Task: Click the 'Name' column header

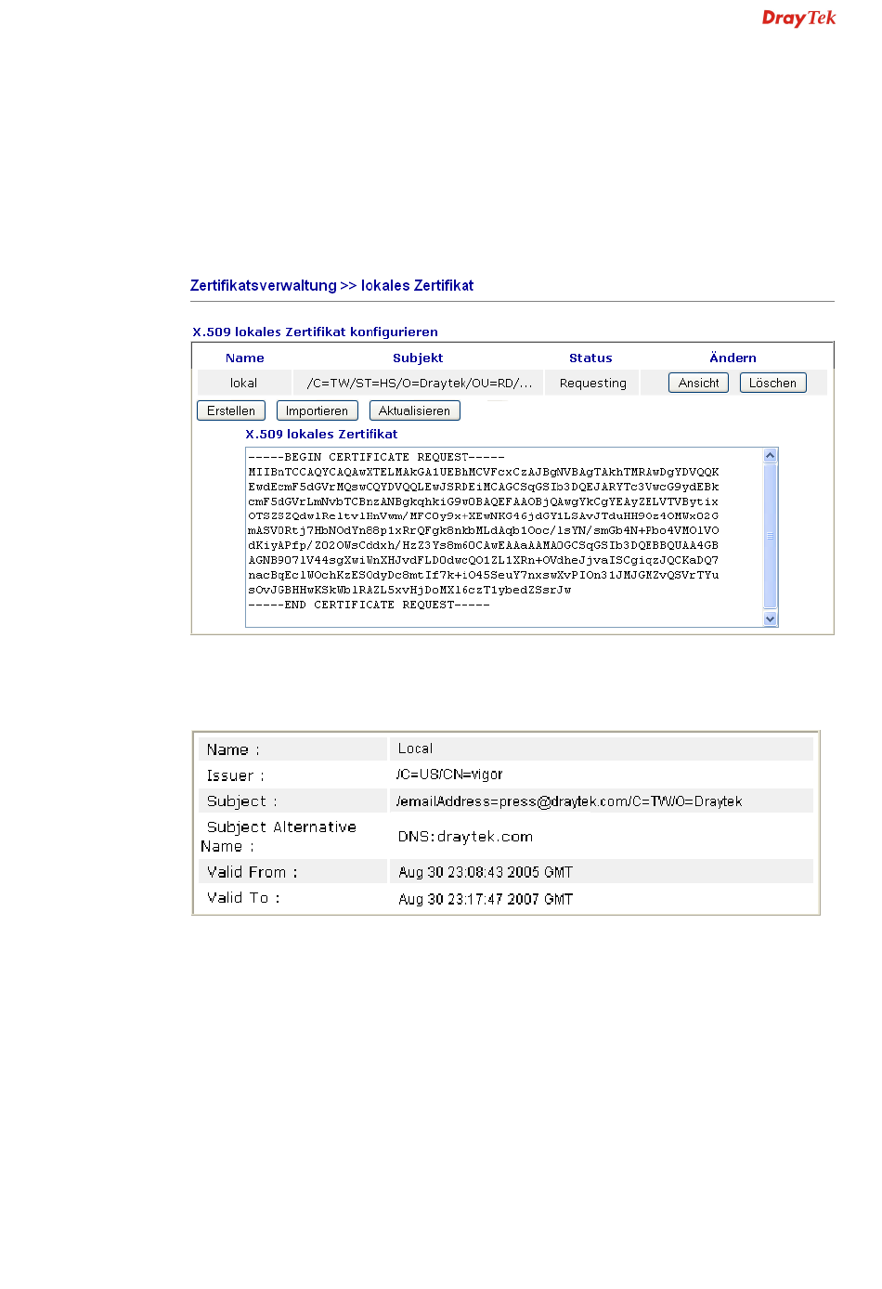Action: [x=245, y=358]
